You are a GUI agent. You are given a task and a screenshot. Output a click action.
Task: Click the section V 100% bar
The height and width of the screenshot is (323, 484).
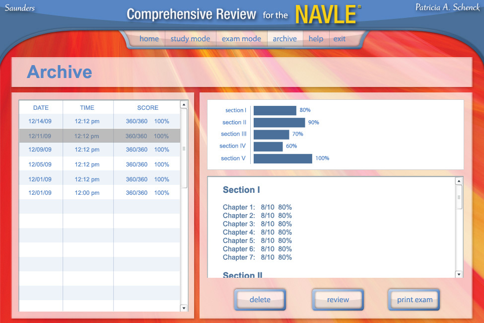click(x=283, y=159)
